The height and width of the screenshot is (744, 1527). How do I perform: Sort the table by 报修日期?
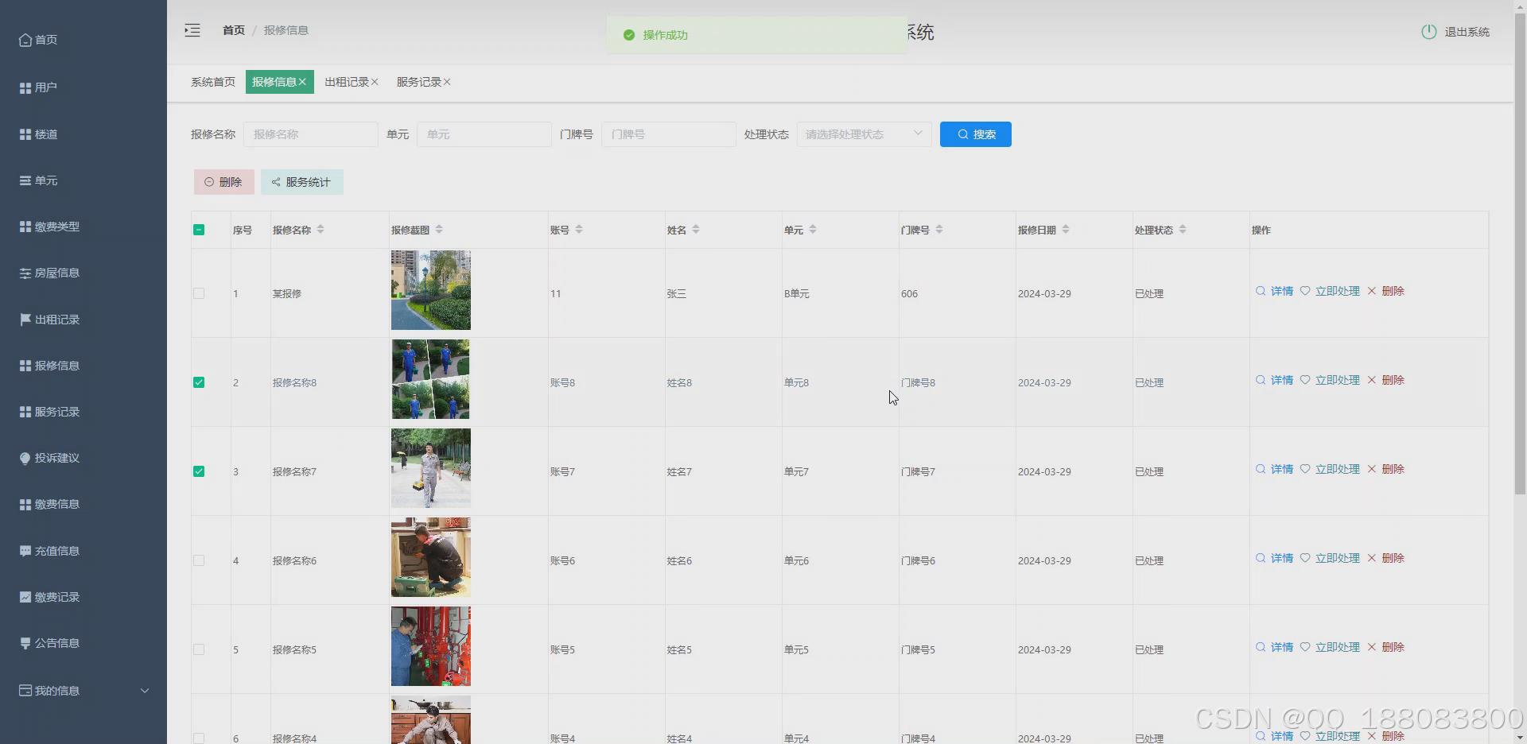[x=1066, y=230]
